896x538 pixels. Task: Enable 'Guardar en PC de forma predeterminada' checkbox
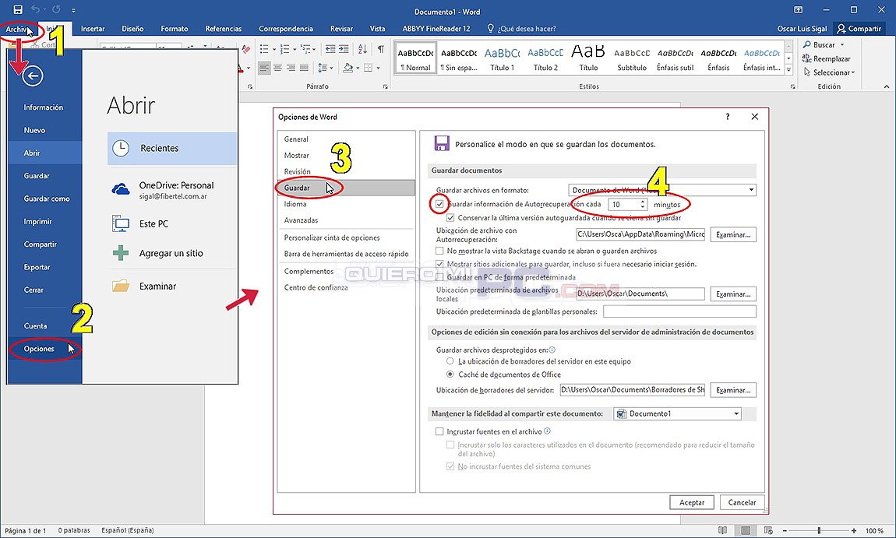tap(439, 277)
